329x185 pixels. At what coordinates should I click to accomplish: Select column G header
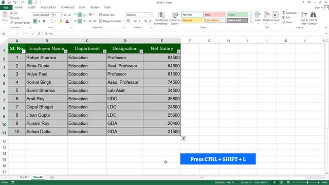(x=209, y=41)
